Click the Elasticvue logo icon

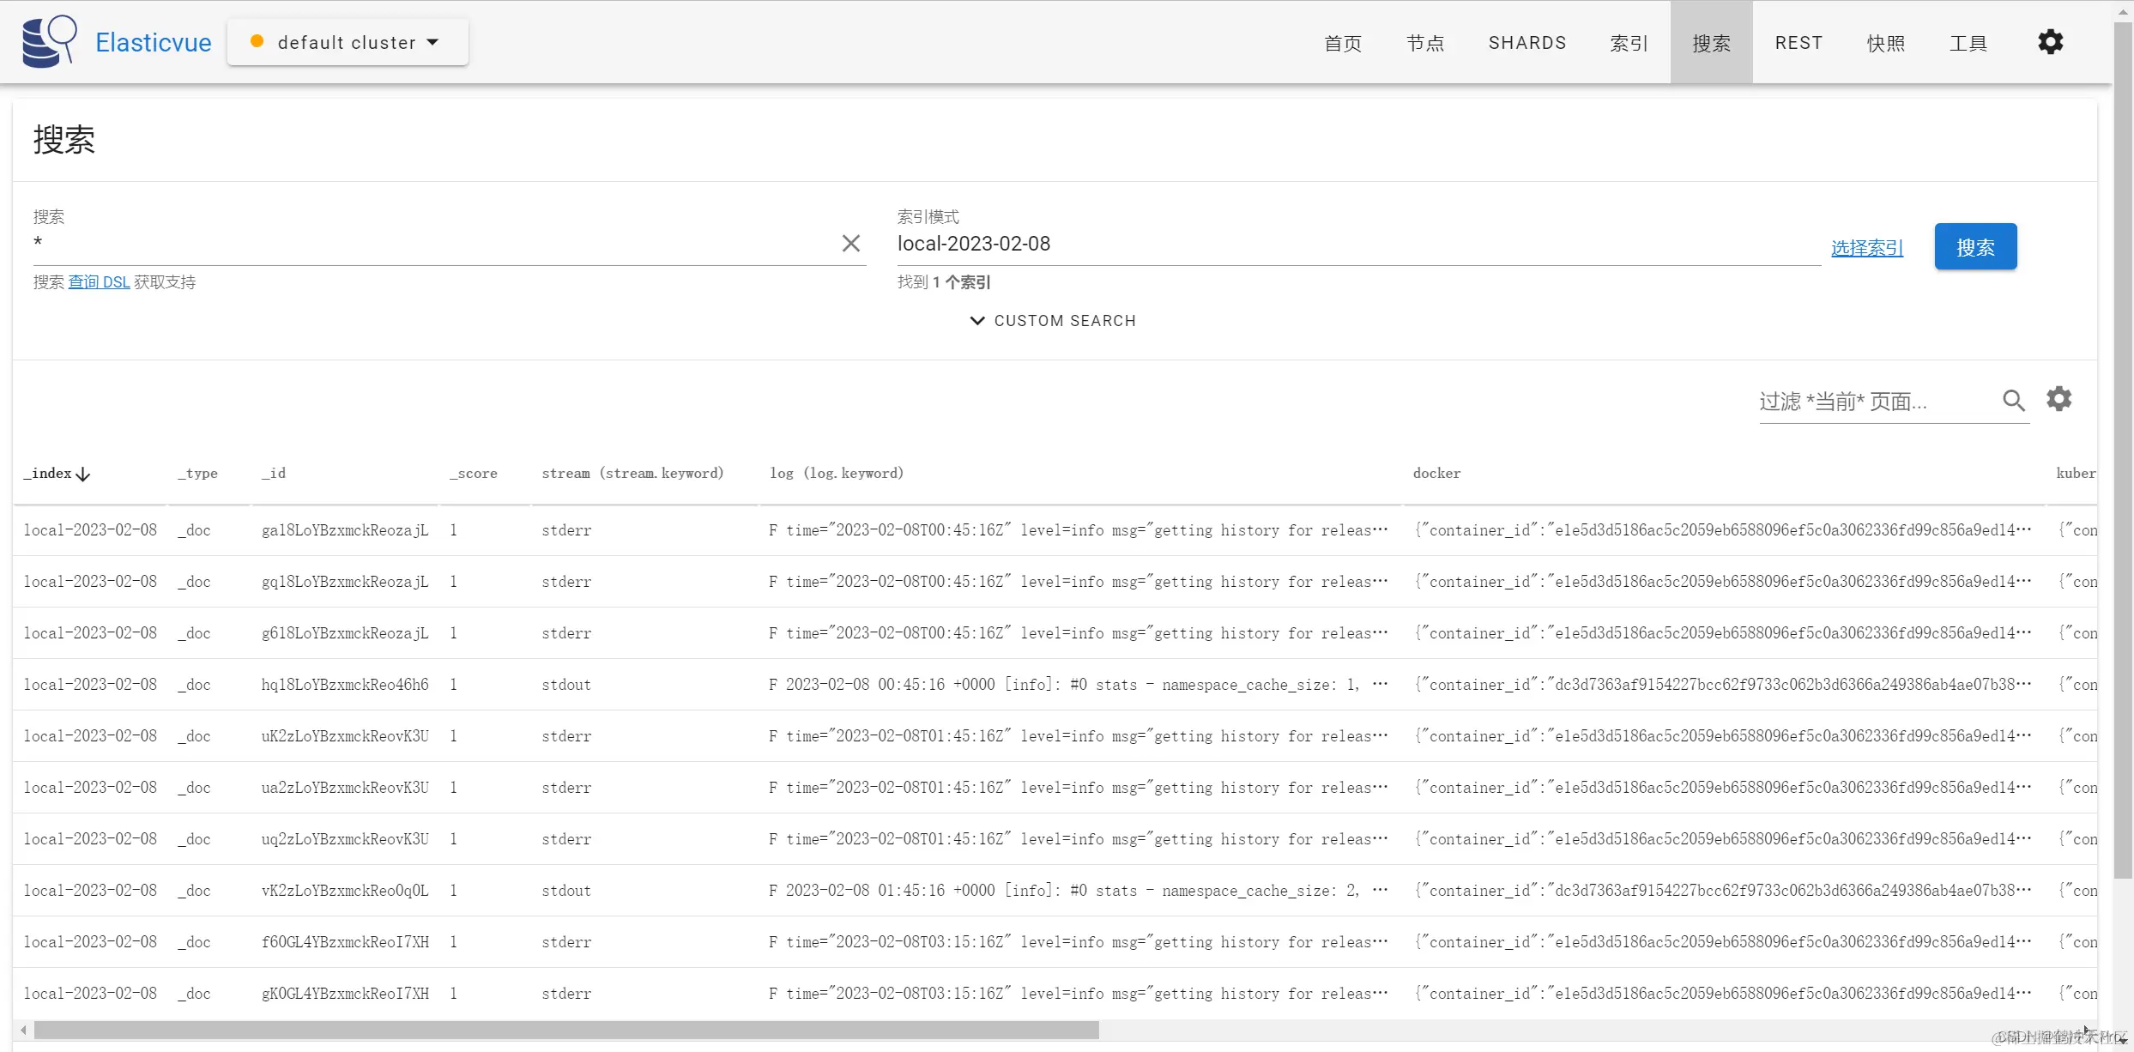49,41
